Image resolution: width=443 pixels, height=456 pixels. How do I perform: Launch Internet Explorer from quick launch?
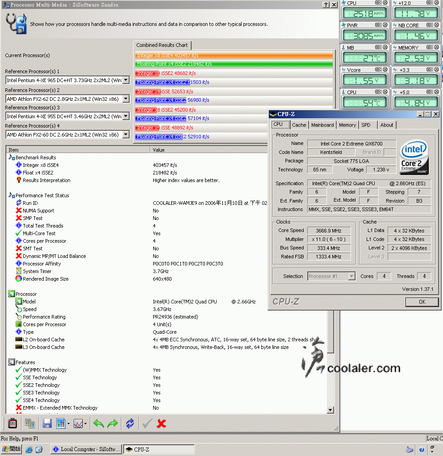pyautogui.click(x=29, y=450)
